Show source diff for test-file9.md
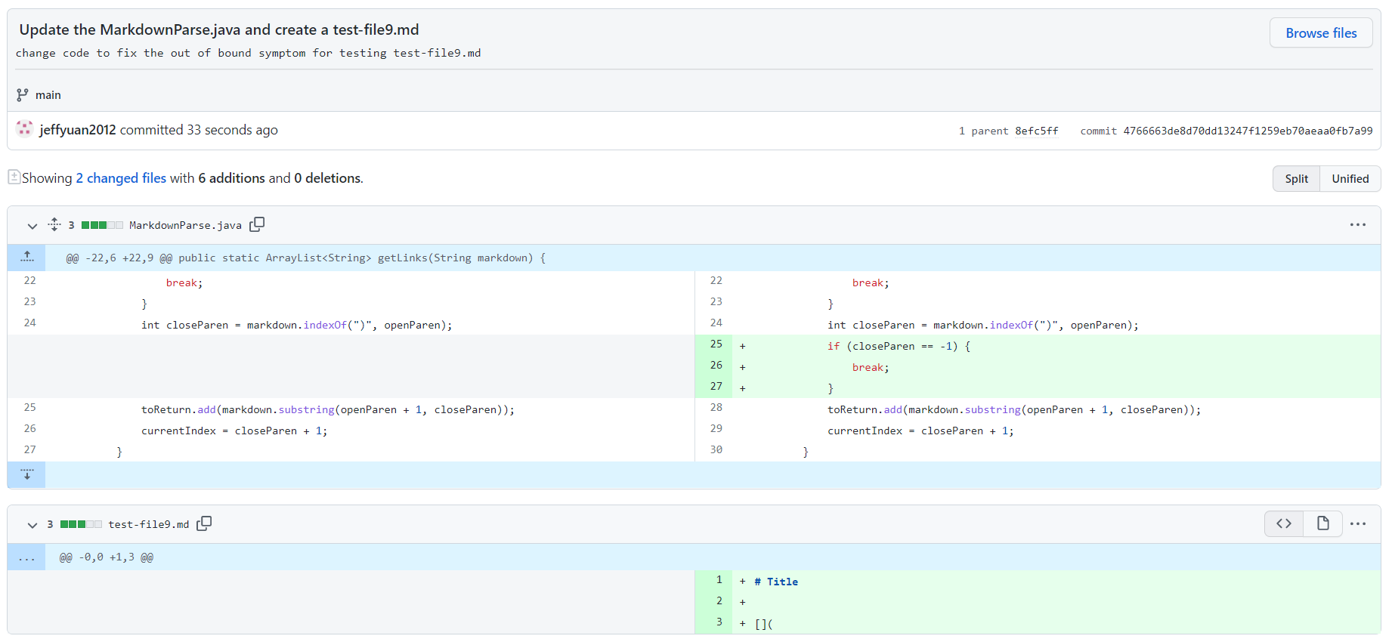 click(x=1284, y=523)
